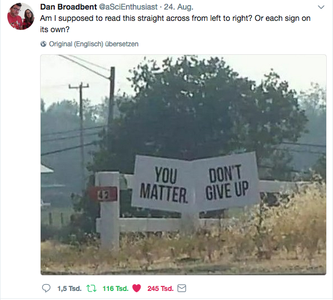Click the 245 Tsd. like count
This screenshot has width=333, height=300.
pos(160,289)
